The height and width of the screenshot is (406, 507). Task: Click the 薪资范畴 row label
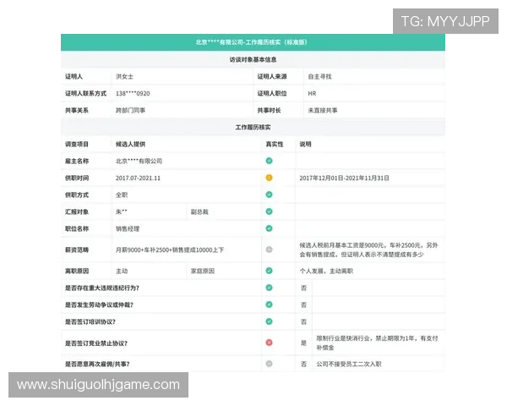[x=77, y=250]
